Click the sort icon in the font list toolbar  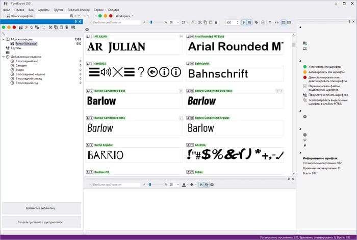184,22
